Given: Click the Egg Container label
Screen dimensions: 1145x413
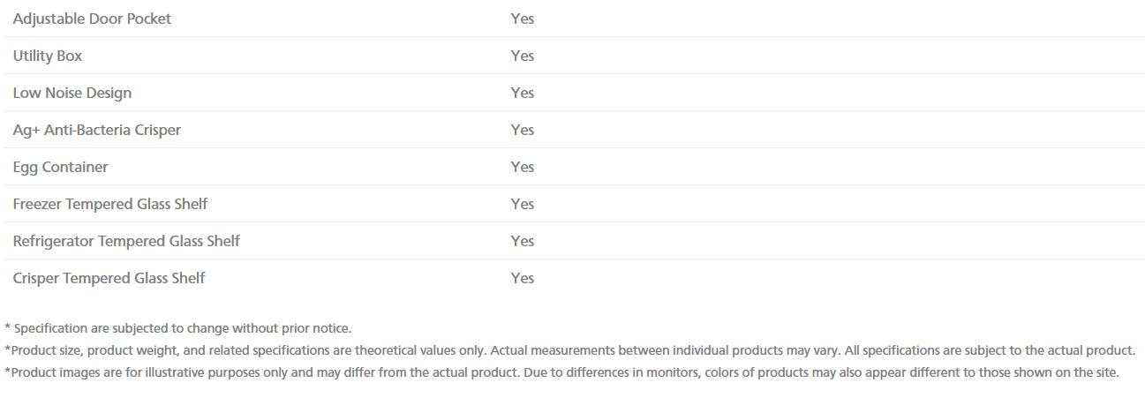Looking at the screenshot, I should coord(61,167).
